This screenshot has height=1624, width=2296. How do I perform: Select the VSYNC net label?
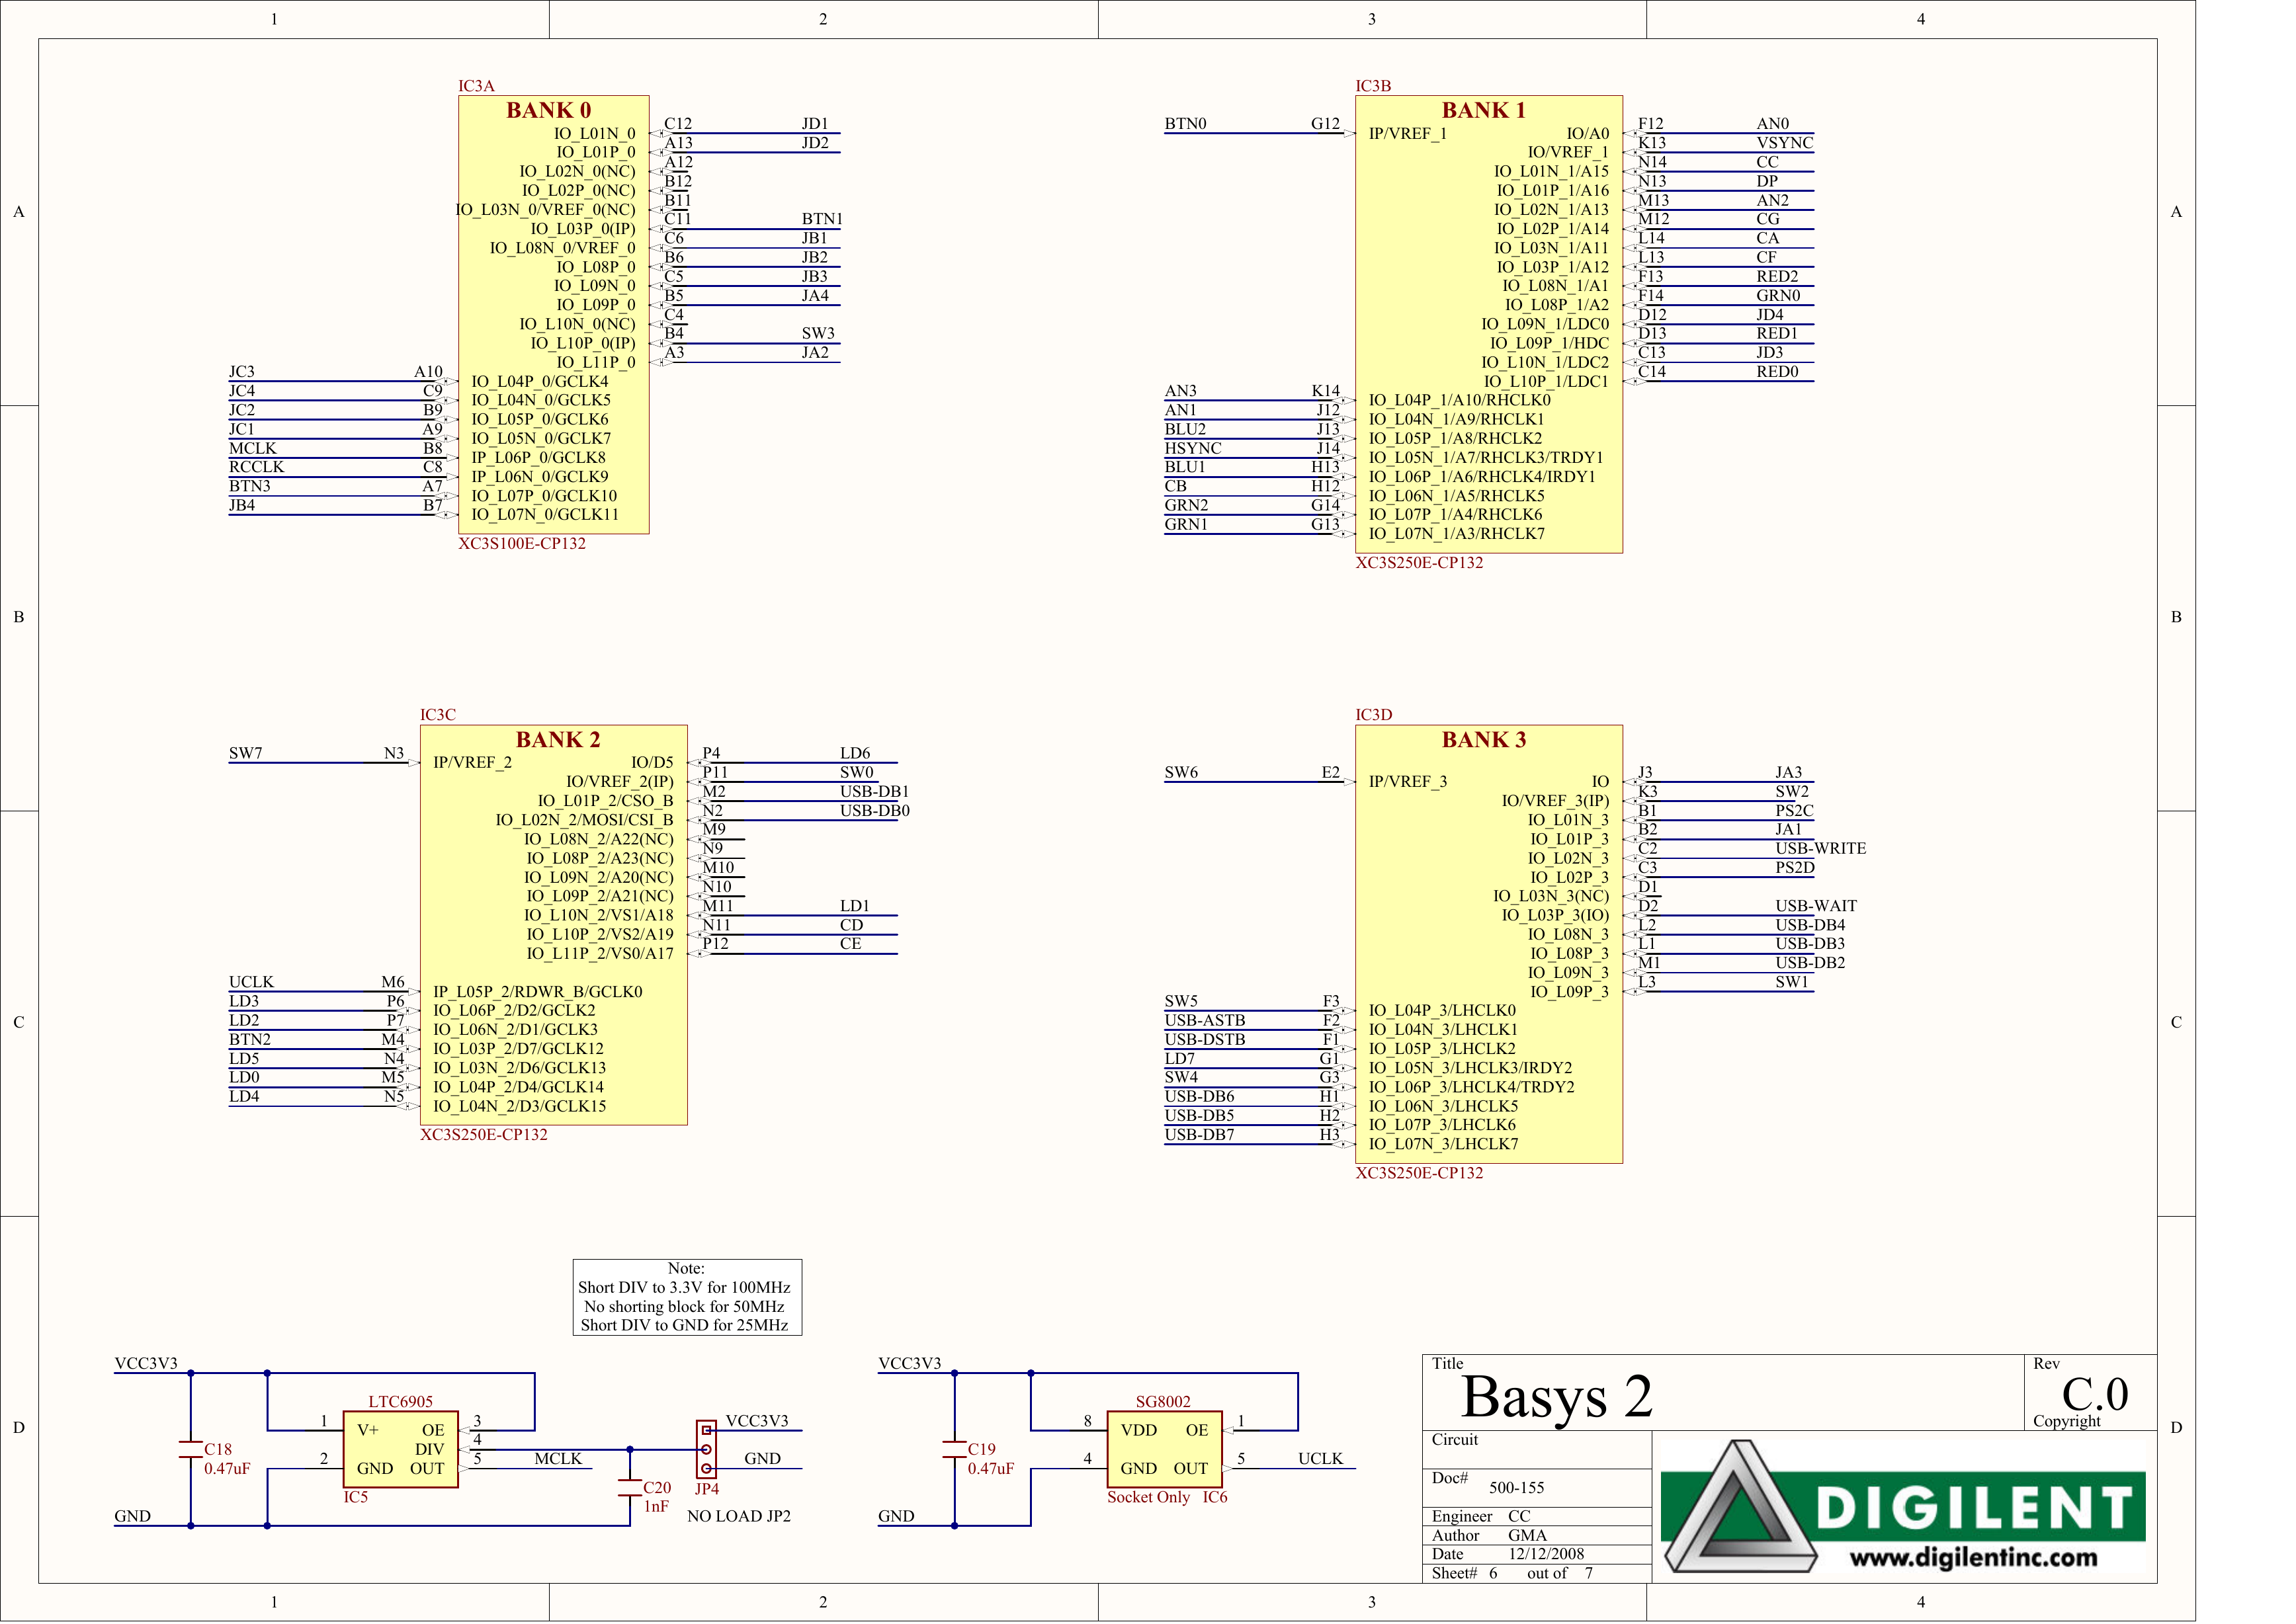click(x=1785, y=143)
